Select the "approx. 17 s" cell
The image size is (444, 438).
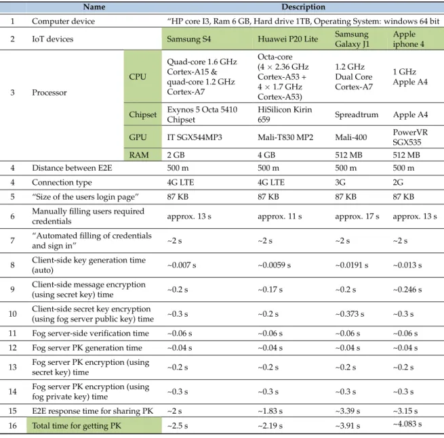(357, 217)
